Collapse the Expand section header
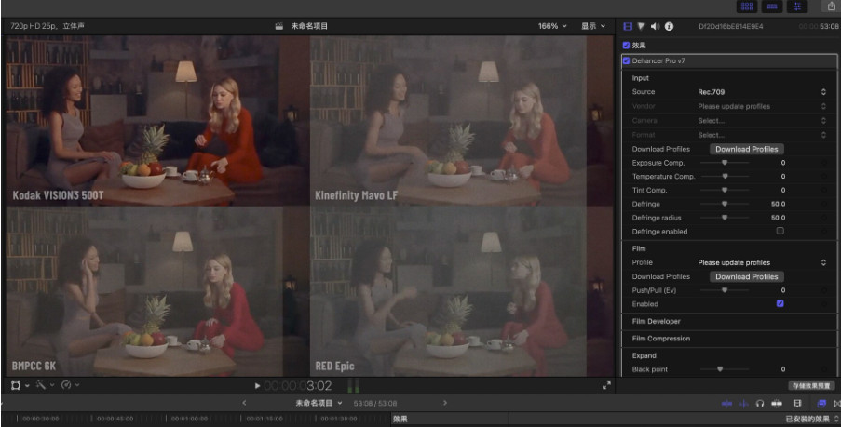This screenshot has width=841, height=427. [644, 355]
